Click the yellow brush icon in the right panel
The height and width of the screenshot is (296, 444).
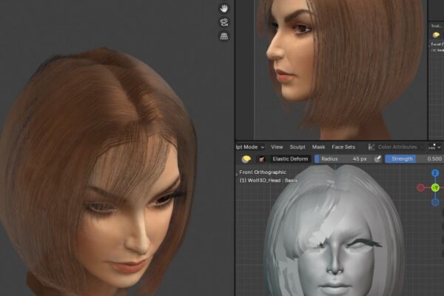tap(437, 35)
